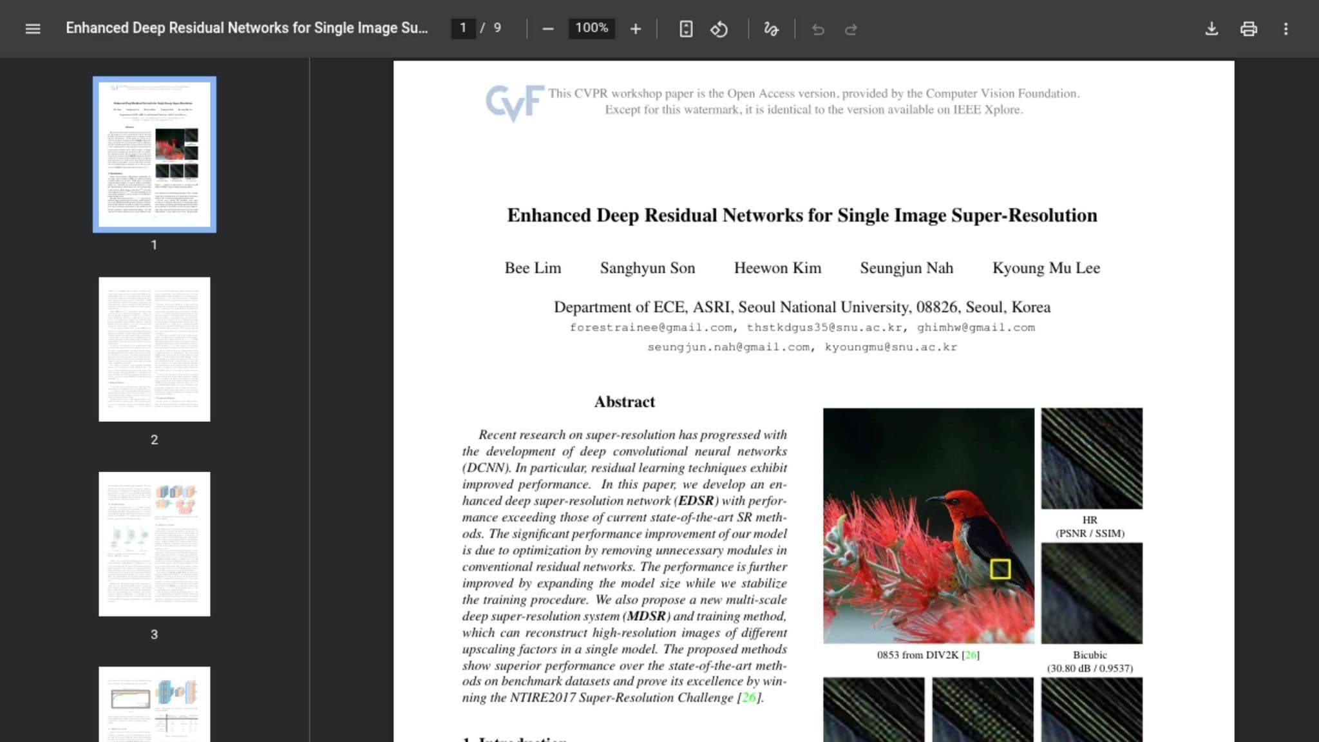Download the PDF file
This screenshot has width=1319, height=742.
tap(1211, 29)
